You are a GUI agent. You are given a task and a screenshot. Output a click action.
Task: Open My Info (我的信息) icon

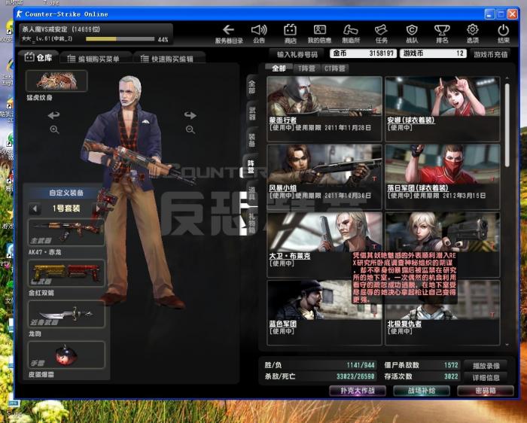(x=319, y=34)
